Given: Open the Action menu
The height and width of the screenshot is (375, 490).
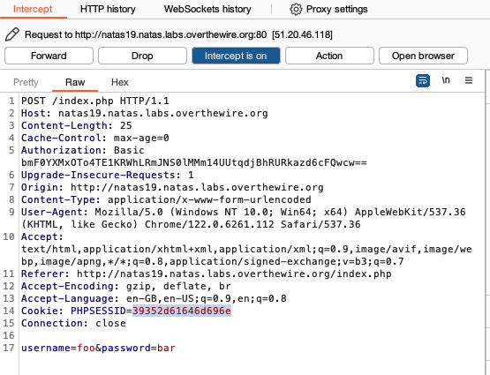Looking at the screenshot, I should [x=329, y=56].
